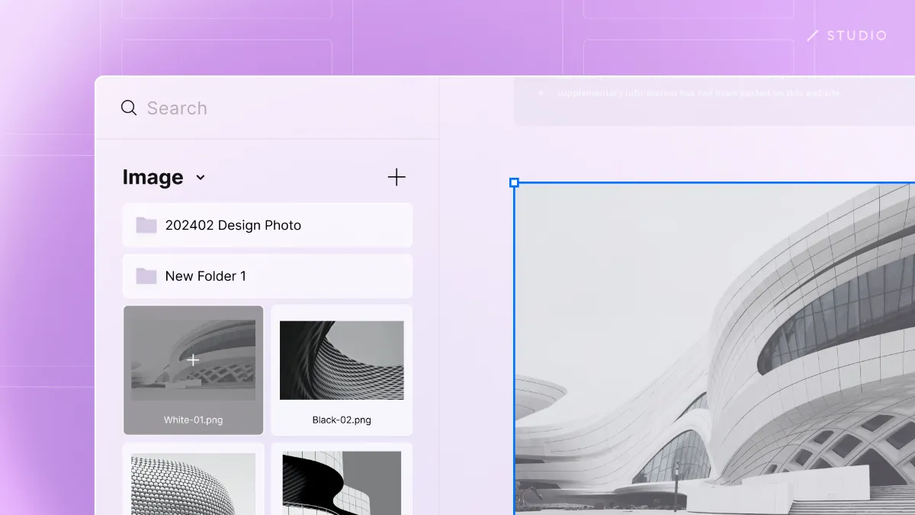Select the black curved facade thumbnail
Screen dimensions: 915x515
tap(342, 484)
